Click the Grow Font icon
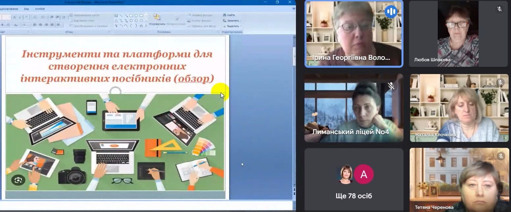511x212 pixels. click(x=14, y=17)
